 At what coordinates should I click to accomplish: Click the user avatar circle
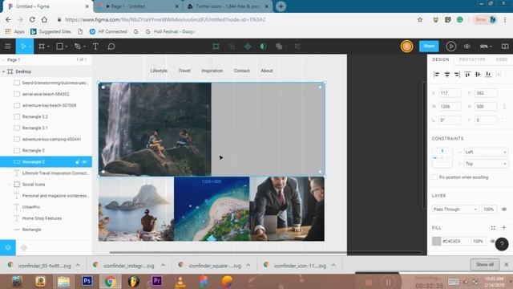point(406,47)
